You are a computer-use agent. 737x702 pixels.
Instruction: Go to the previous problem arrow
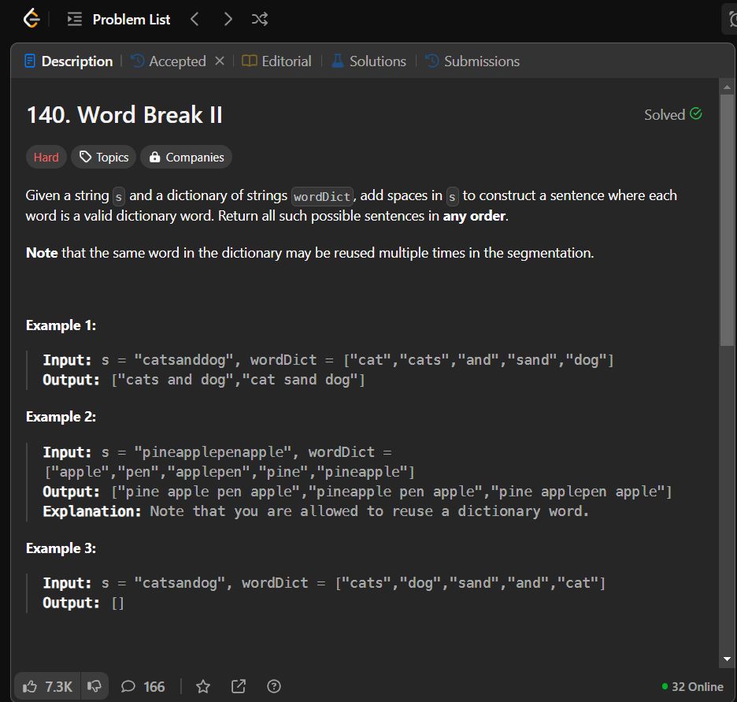pos(195,19)
